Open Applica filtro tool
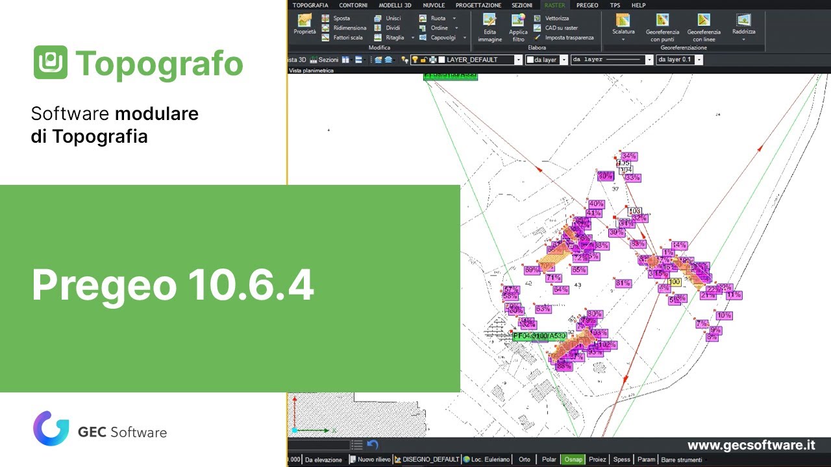 click(518, 27)
